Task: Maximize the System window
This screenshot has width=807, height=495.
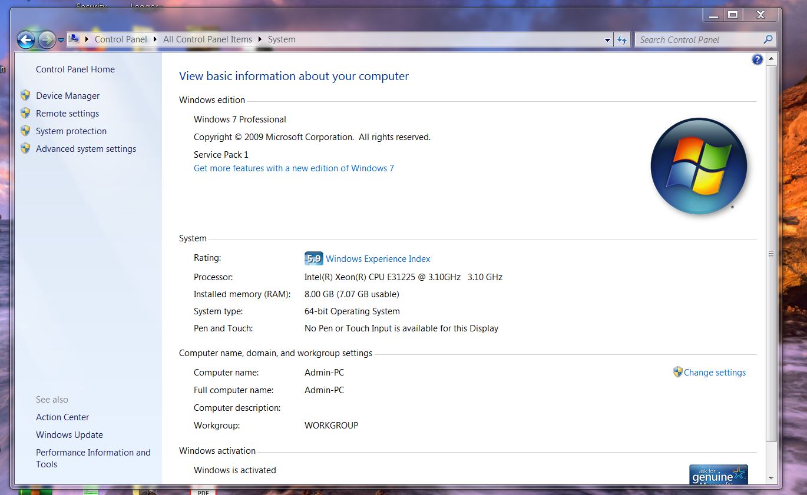Action: coord(733,15)
